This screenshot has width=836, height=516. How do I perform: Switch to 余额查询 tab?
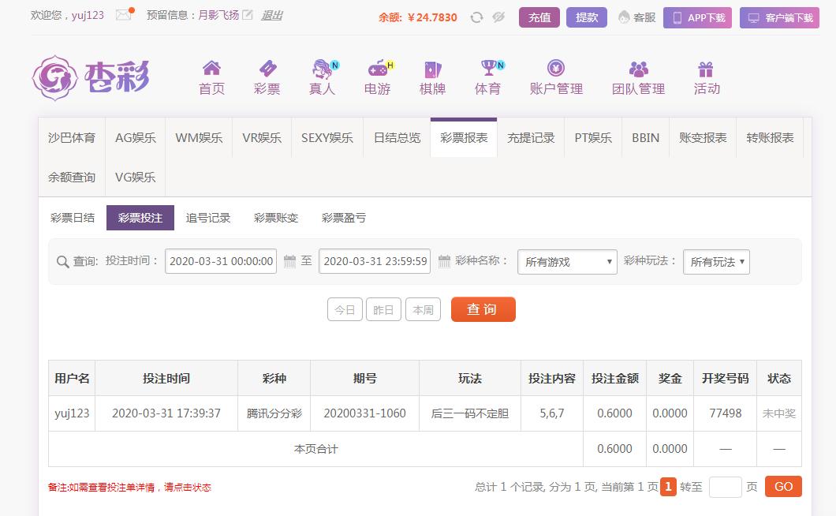pos(72,178)
